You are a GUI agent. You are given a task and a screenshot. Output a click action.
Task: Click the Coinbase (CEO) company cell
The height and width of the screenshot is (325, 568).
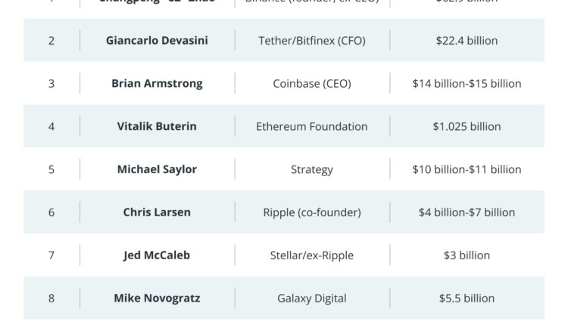tap(312, 84)
